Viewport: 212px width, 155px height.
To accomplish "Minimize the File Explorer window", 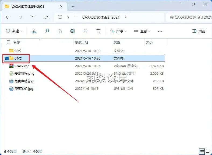I will 181,4.
